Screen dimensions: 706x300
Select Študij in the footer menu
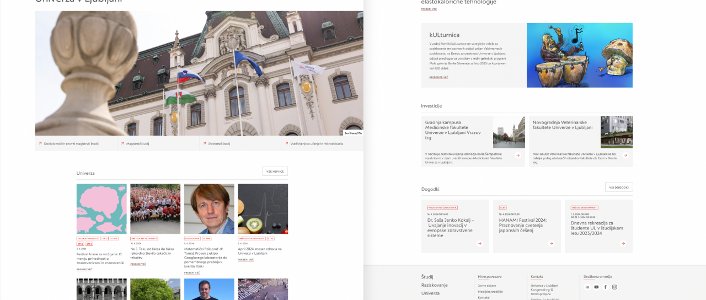tap(427, 277)
